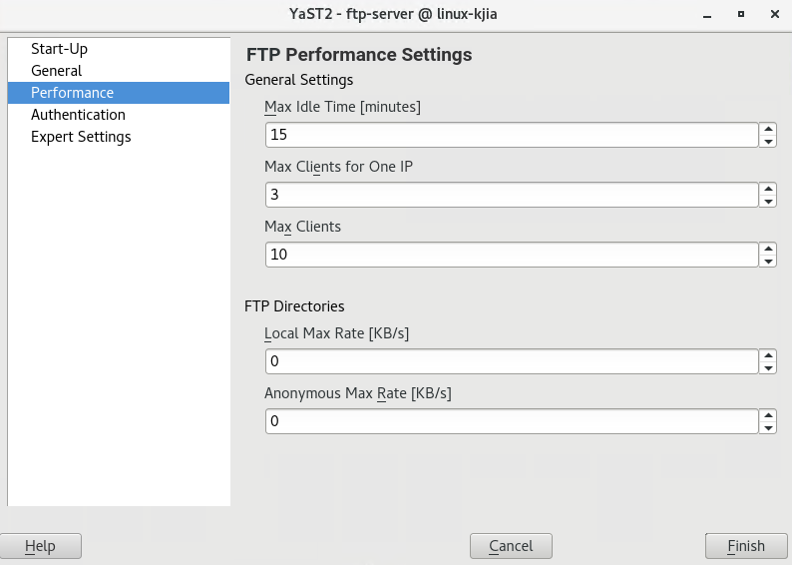
Task: Switch to the Authentication section
Action: click(x=78, y=115)
